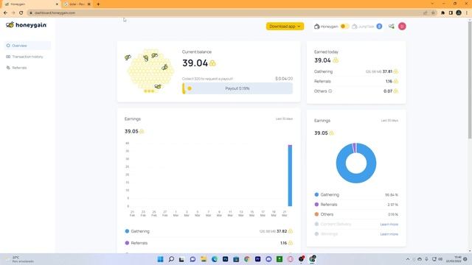The height and width of the screenshot is (265, 472).
Task: Click the credit icon beside Current balance
Action: pos(212,63)
